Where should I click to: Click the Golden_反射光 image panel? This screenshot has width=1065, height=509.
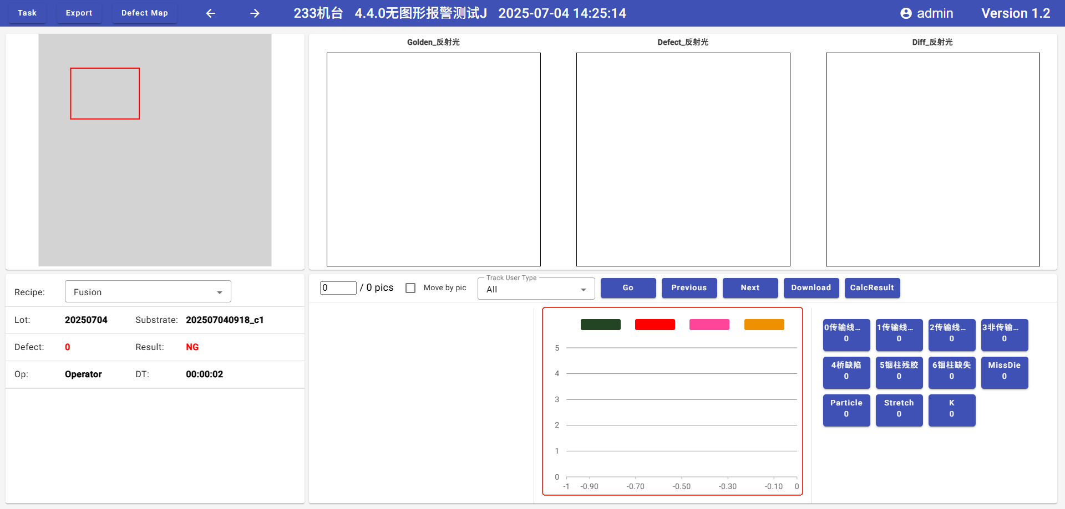[x=434, y=160]
